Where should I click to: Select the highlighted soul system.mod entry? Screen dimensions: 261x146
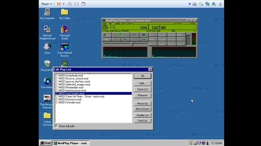click(x=93, y=93)
